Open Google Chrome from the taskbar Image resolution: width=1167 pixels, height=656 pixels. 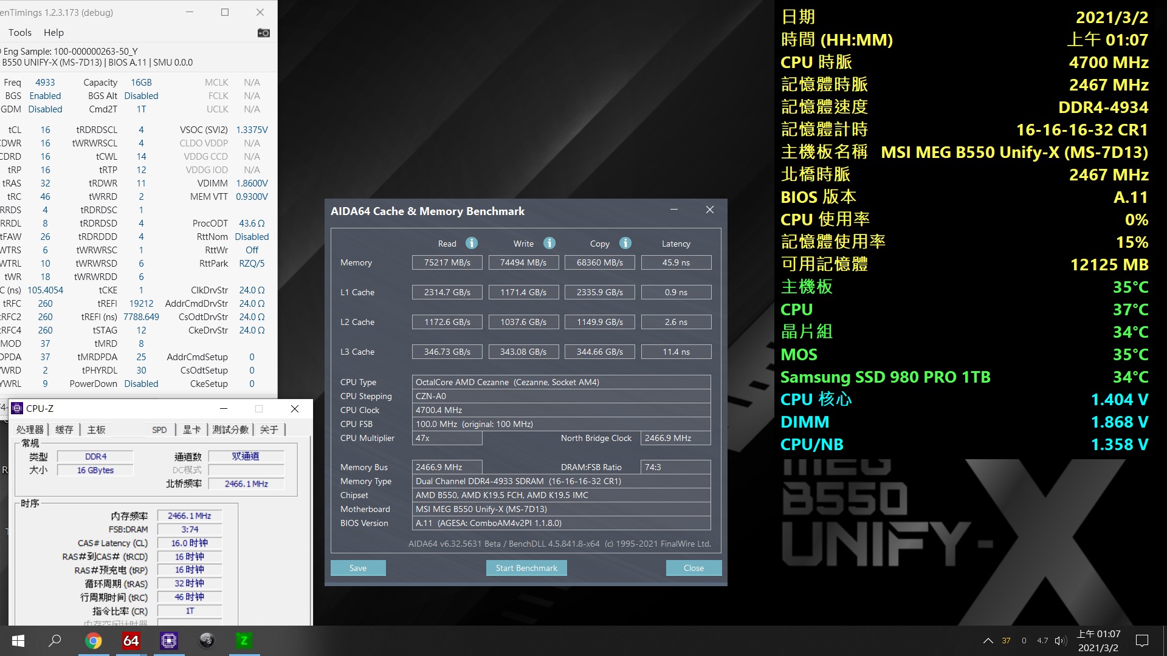pos(94,641)
